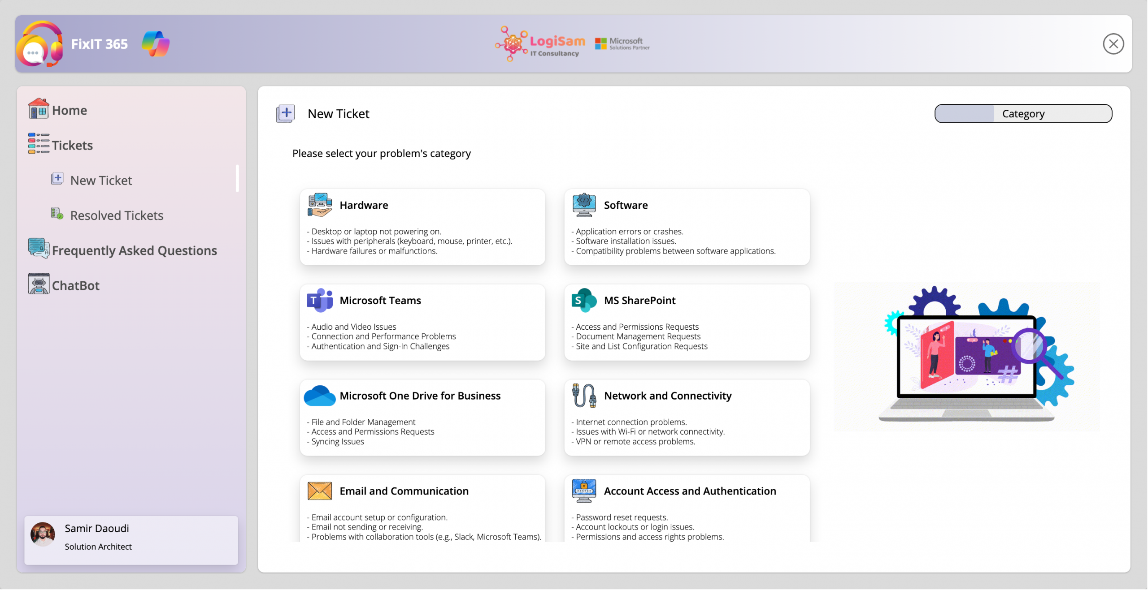
Task: Open the Home menu item
Action: click(x=70, y=110)
